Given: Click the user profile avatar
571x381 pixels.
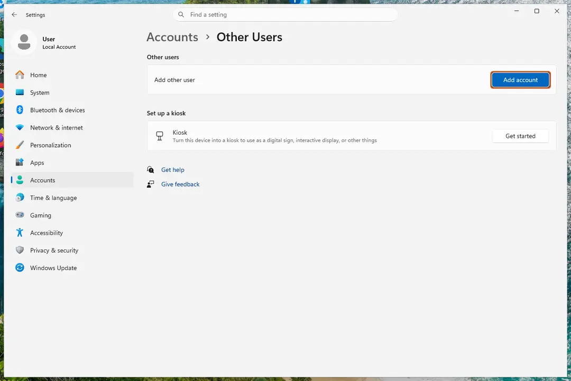Looking at the screenshot, I should pyautogui.click(x=24, y=42).
